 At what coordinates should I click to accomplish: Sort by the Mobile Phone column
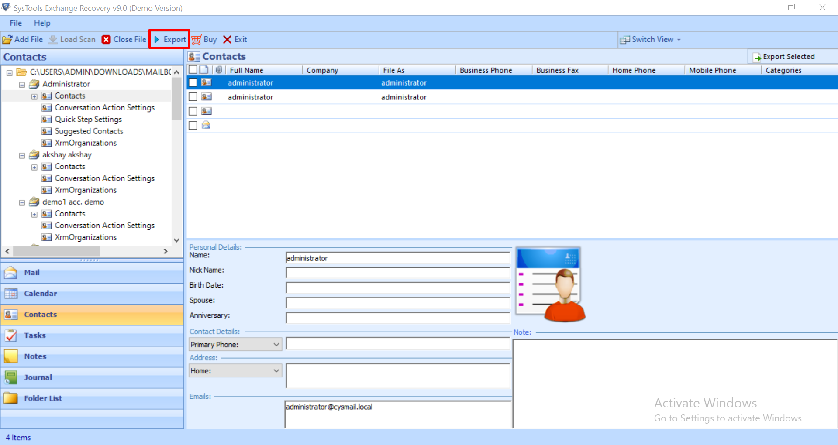[x=723, y=70]
